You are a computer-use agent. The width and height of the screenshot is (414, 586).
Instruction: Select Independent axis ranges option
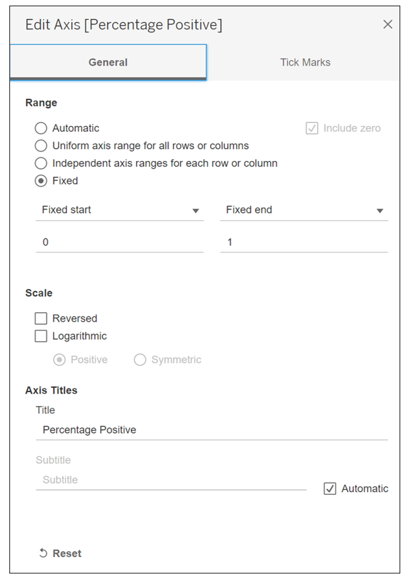[x=42, y=164]
